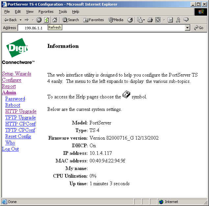The image size is (209, 206).
Task: Click the Refresh page icon
Action: pyautogui.click(x=47, y=20)
